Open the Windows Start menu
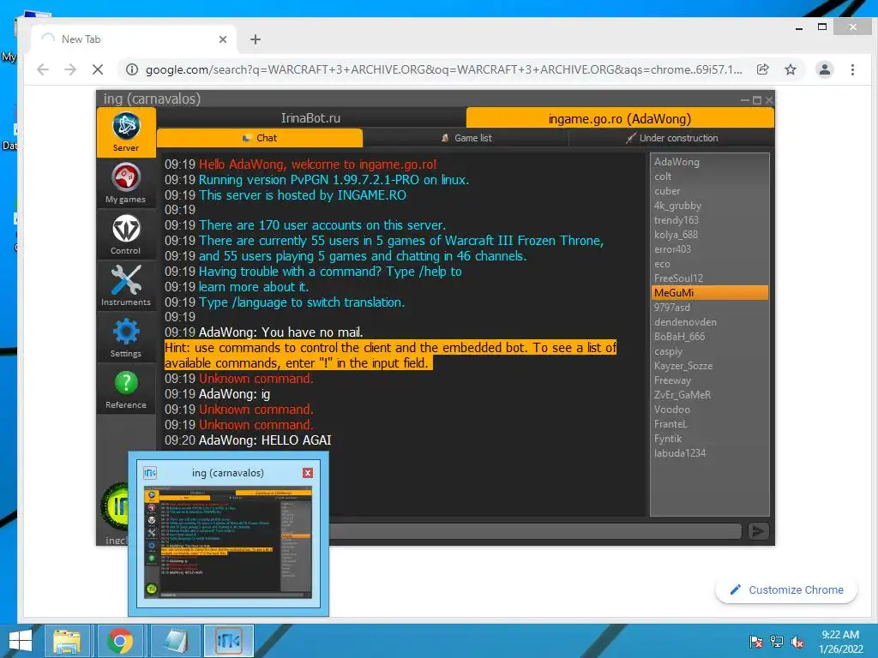 pyautogui.click(x=21, y=641)
